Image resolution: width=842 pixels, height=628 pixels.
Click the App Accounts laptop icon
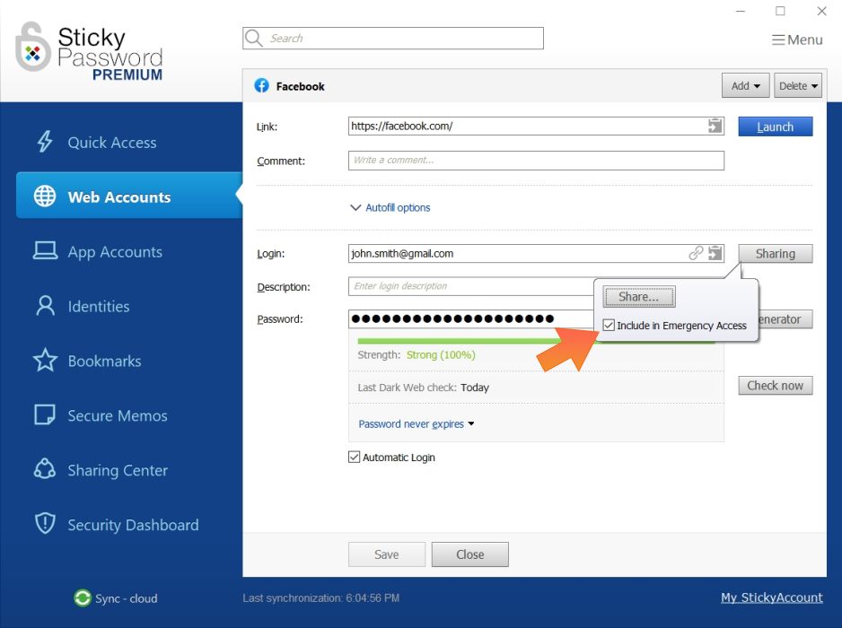click(x=45, y=251)
